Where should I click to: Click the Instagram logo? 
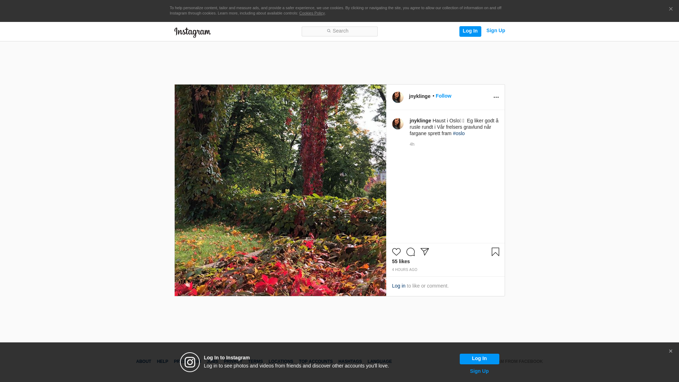point(192,32)
